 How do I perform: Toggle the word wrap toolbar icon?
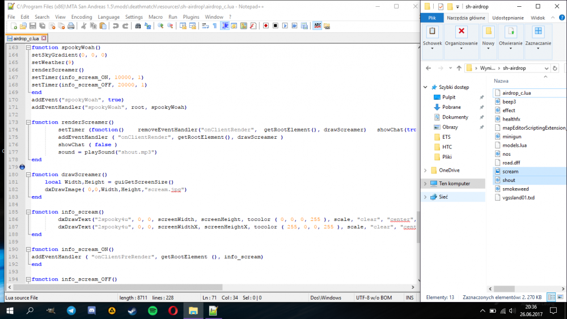pyautogui.click(x=205, y=26)
